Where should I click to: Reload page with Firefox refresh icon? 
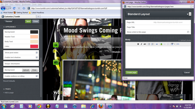(x=14, y=8)
